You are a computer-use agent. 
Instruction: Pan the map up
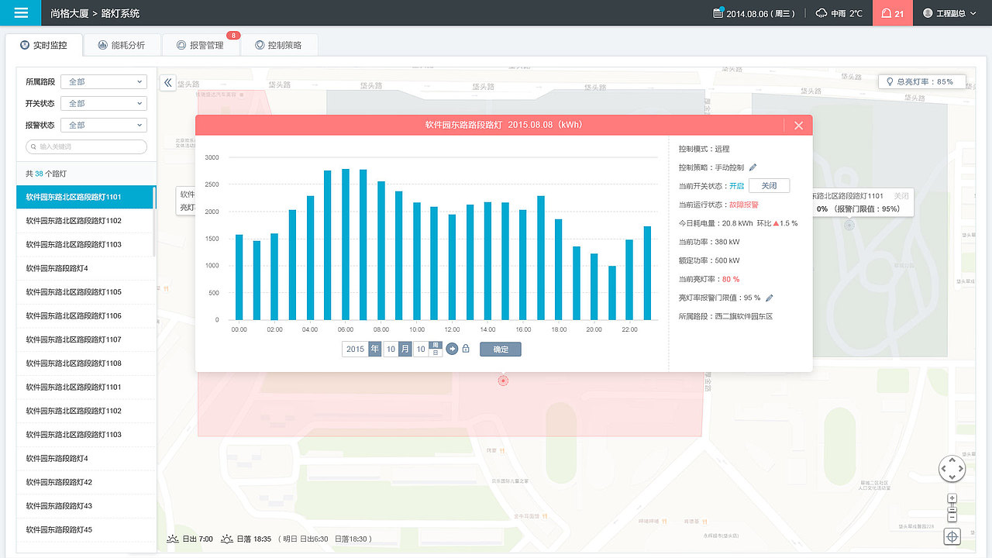coord(952,460)
